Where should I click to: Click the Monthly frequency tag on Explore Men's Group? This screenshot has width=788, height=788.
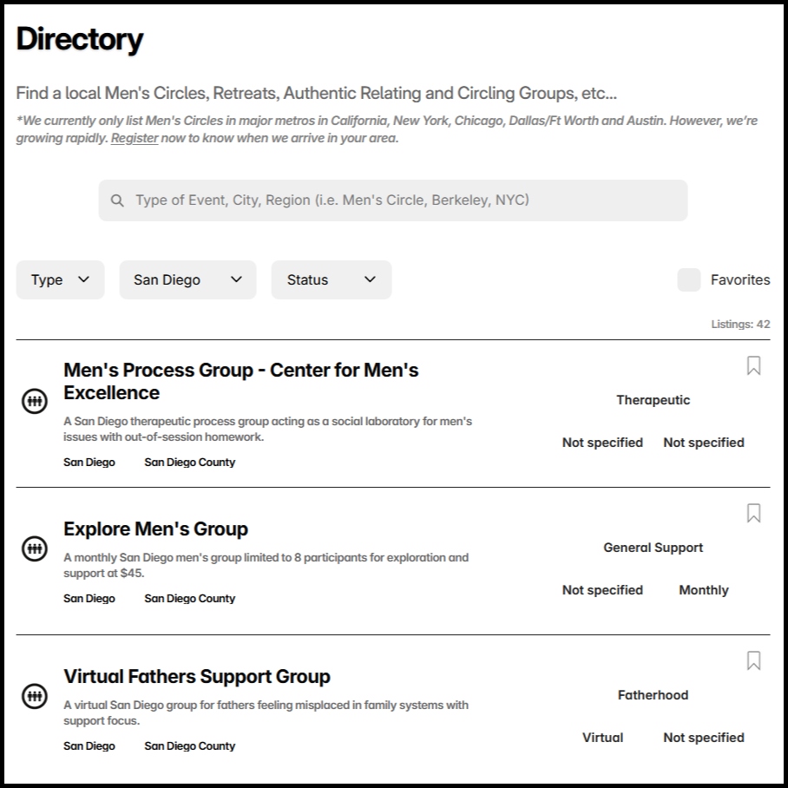704,590
